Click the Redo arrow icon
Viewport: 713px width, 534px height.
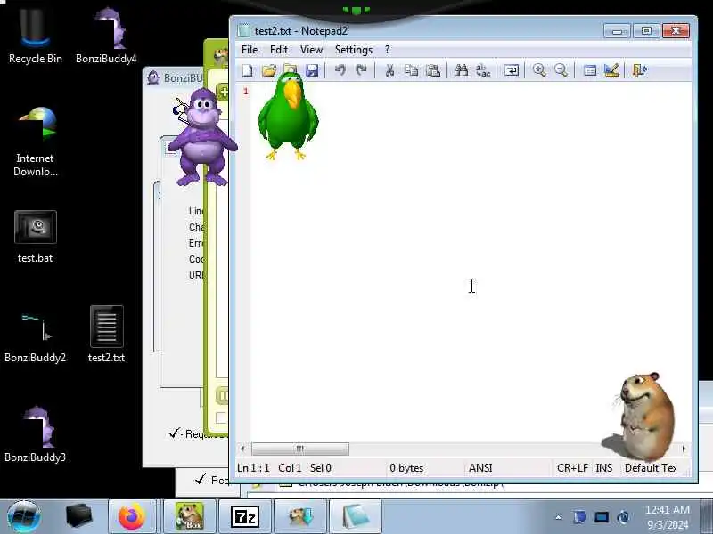click(x=362, y=70)
